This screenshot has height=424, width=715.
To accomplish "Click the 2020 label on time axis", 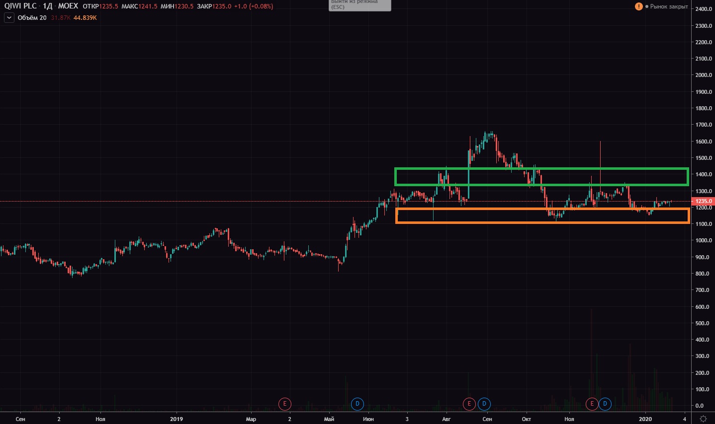I will 645,419.
